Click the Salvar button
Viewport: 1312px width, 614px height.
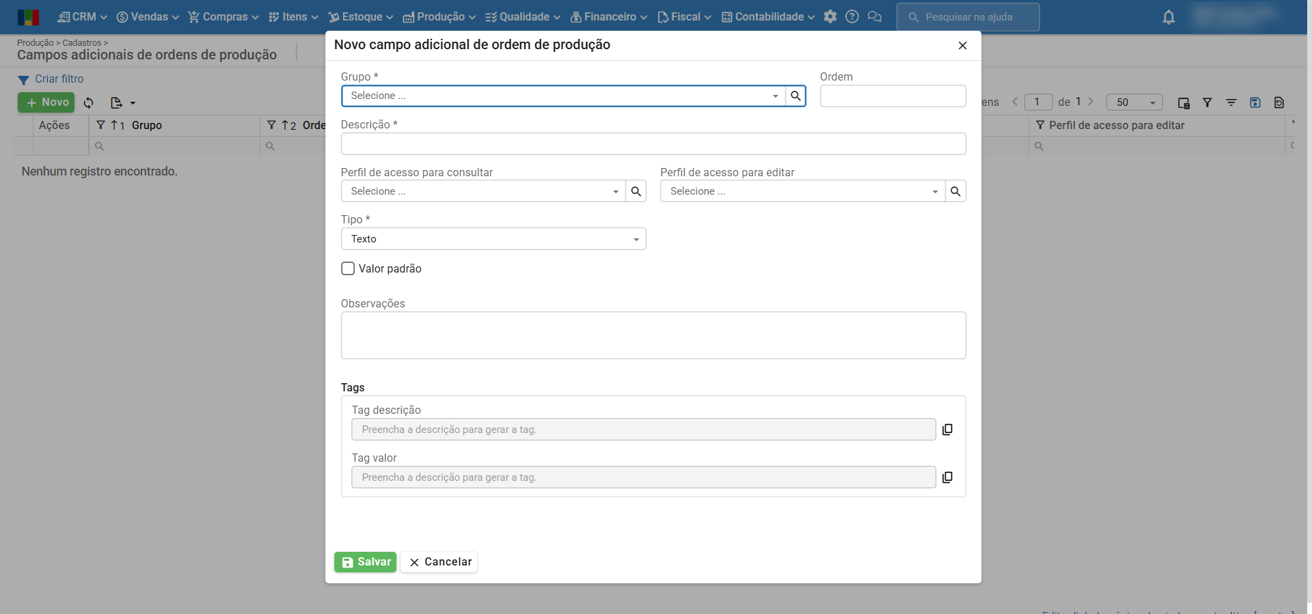[x=366, y=562]
